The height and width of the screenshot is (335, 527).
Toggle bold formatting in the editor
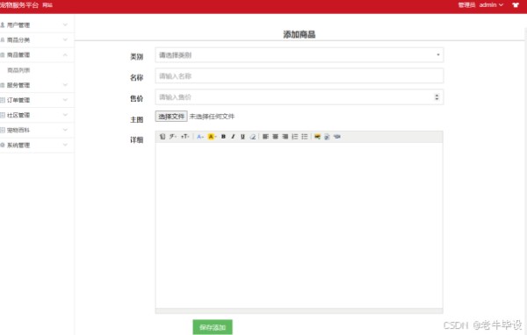click(223, 137)
